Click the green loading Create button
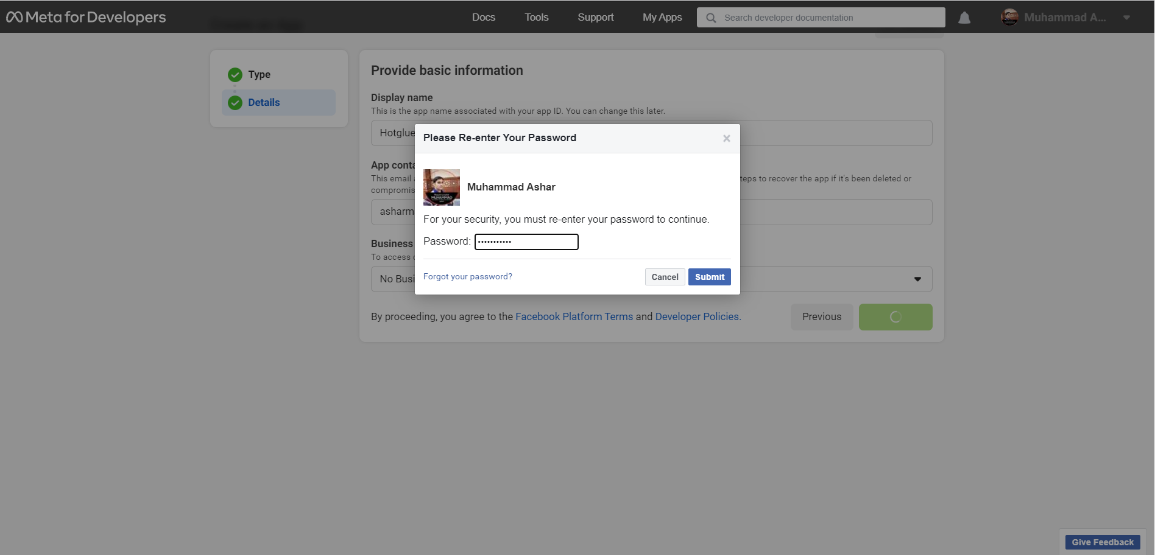 [x=895, y=317]
